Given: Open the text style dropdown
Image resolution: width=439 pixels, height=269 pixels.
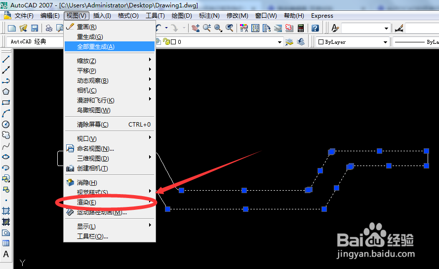Looking at the screenshot, I should (x=386, y=28).
